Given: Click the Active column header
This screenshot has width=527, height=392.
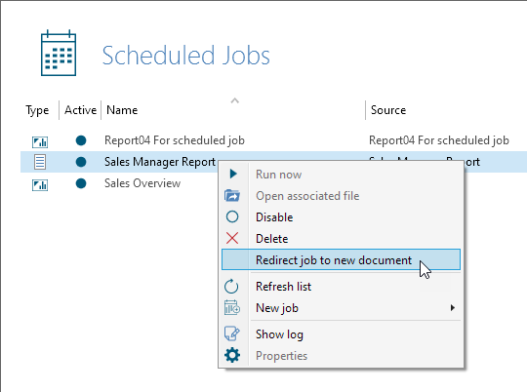Looking at the screenshot, I should pyautogui.click(x=80, y=110).
